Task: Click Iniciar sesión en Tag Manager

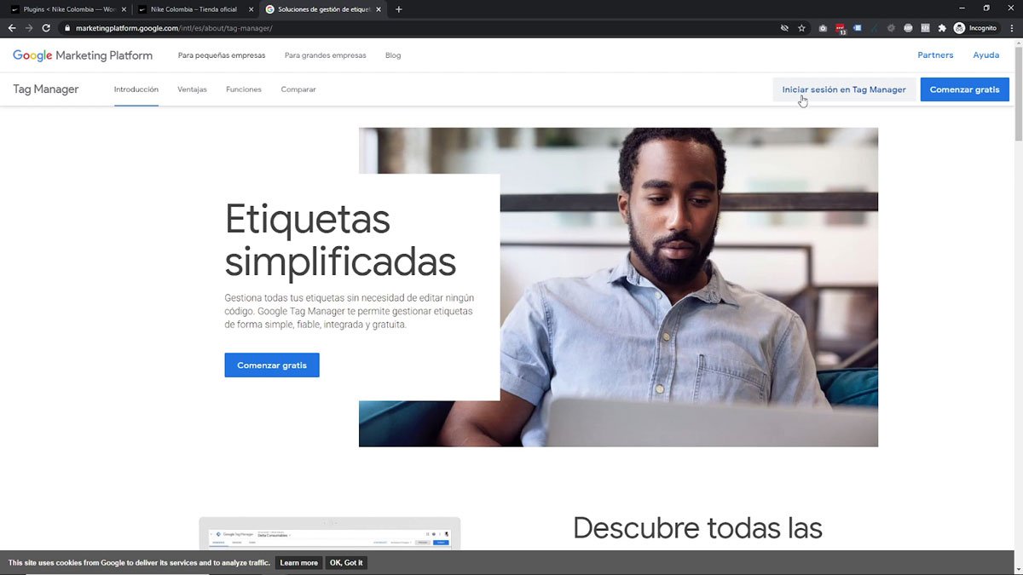Action: [844, 89]
